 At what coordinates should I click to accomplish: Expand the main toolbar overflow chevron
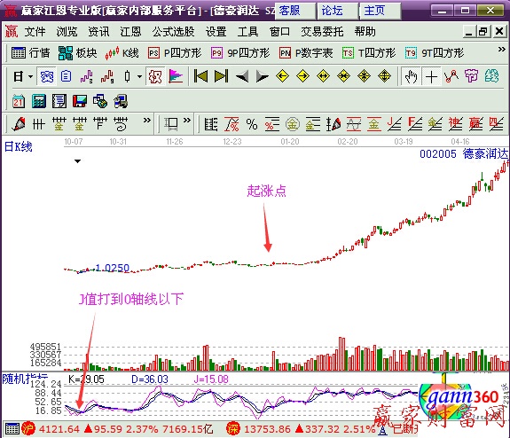502,50
